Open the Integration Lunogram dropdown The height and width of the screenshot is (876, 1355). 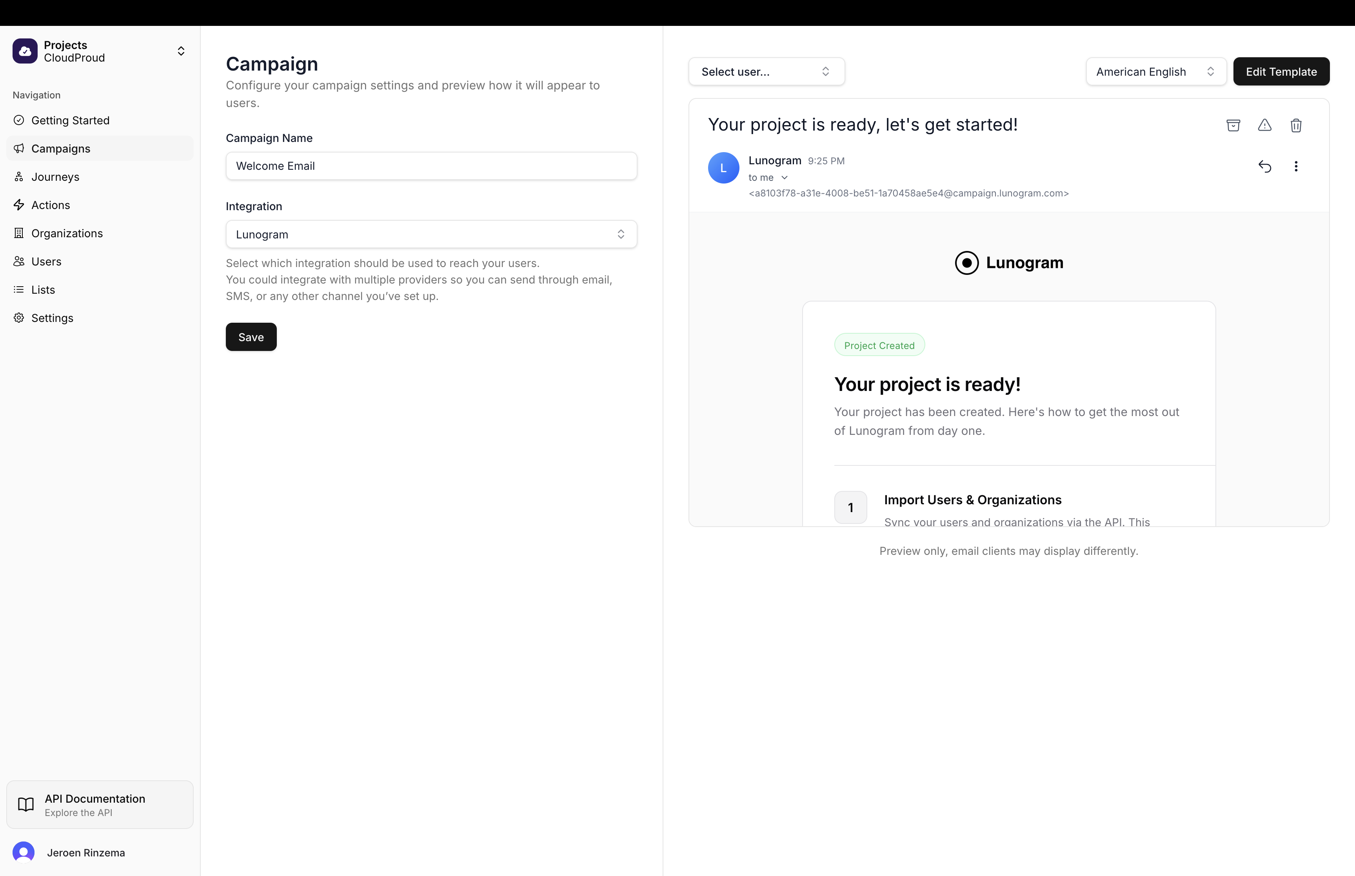(x=431, y=234)
